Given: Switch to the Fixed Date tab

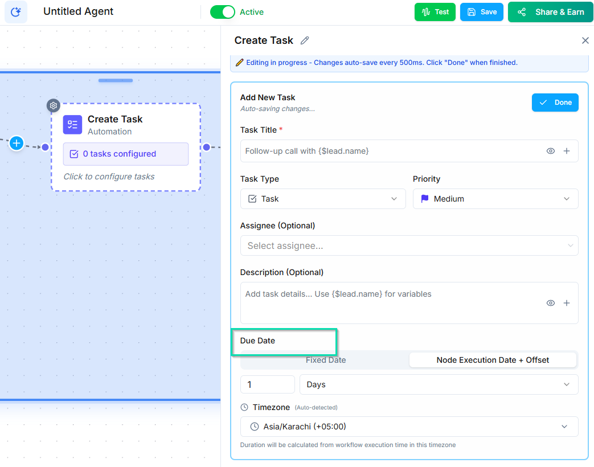Looking at the screenshot, I should point(325,360).
